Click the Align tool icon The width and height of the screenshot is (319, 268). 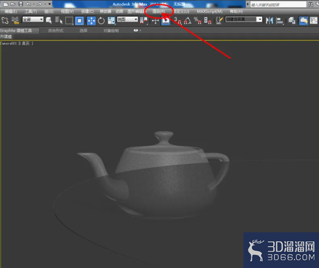tap(280, 21)
